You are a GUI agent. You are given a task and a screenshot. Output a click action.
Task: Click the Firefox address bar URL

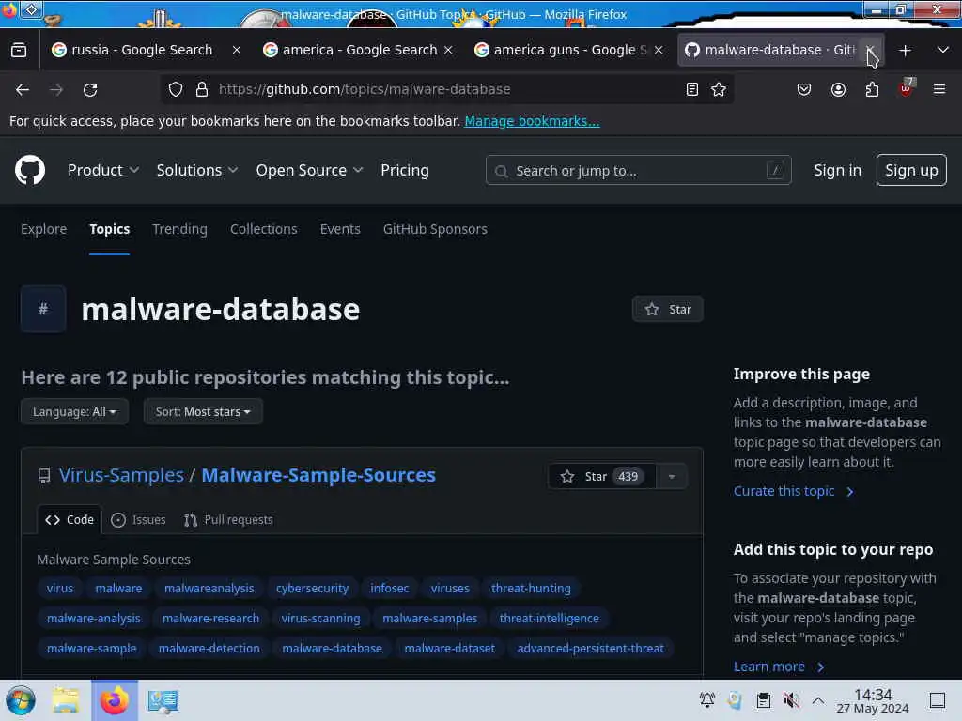365,89
